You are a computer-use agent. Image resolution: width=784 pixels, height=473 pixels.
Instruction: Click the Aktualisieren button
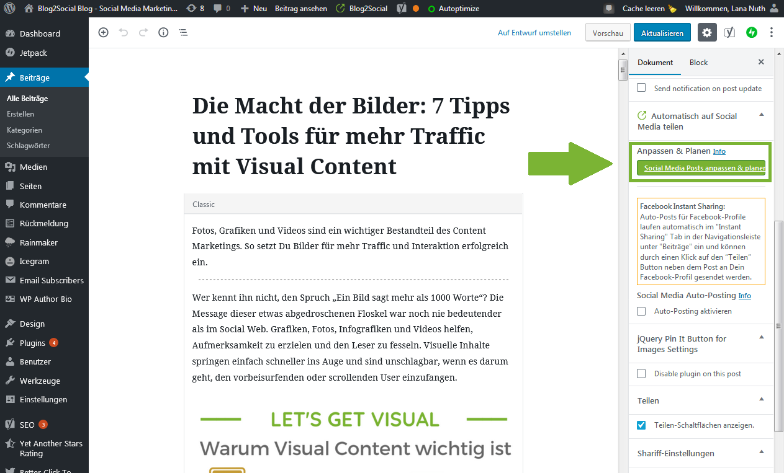(x=662, y=33)
